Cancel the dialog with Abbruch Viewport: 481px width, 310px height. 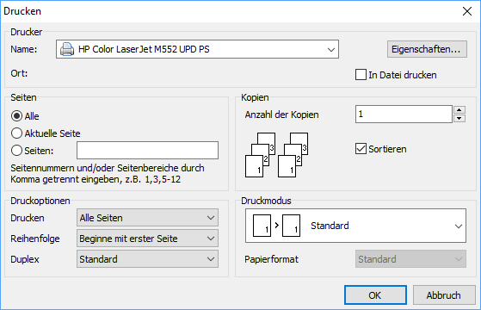point(444,295)
